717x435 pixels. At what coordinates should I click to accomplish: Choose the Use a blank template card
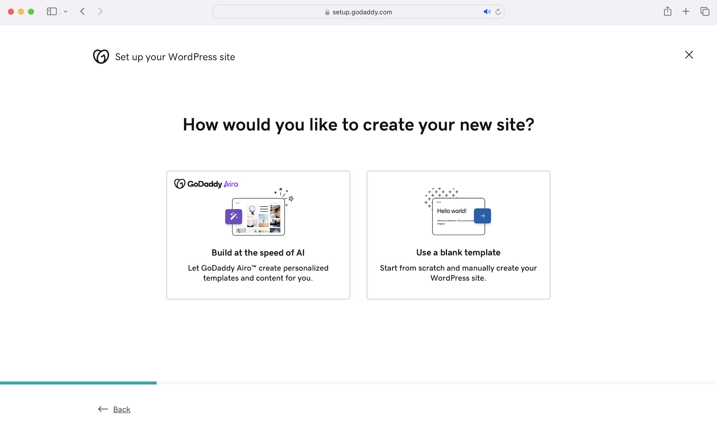[458, 252]
